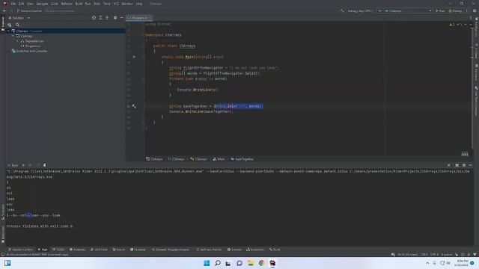Click the show all files icon in Solution explorer
479x269 pixels.
click(x=10, y=25)
